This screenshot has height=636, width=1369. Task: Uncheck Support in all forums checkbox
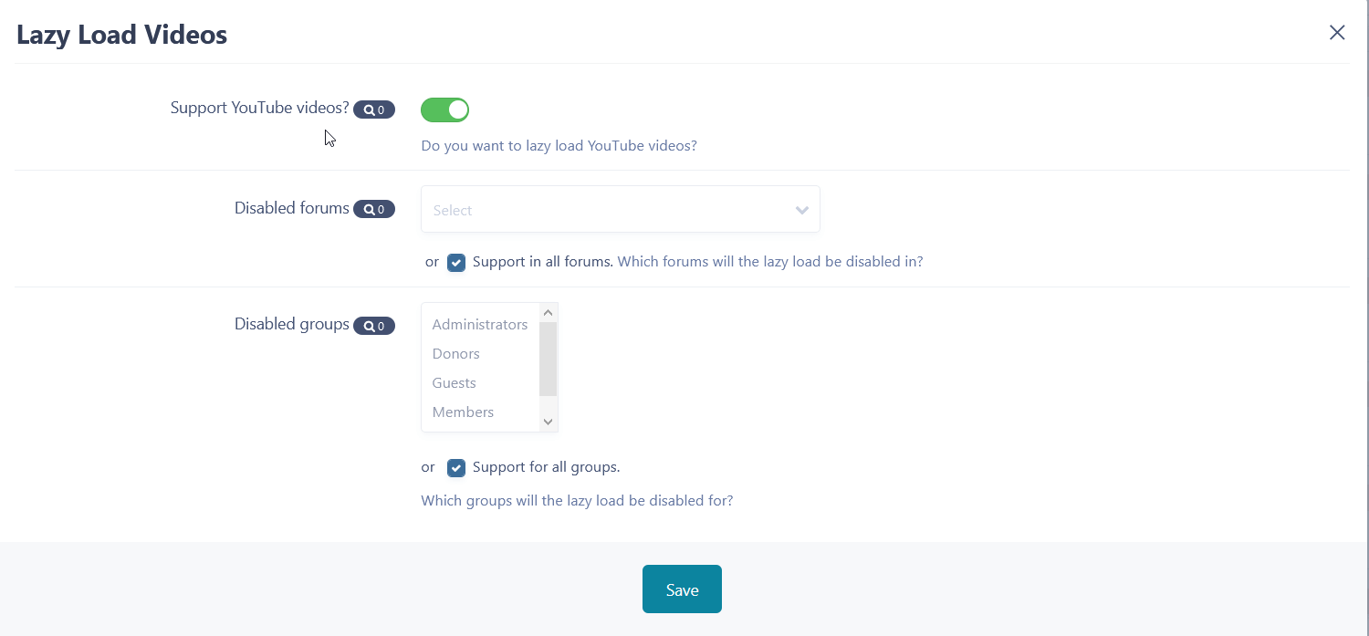[x=456, y=263]
